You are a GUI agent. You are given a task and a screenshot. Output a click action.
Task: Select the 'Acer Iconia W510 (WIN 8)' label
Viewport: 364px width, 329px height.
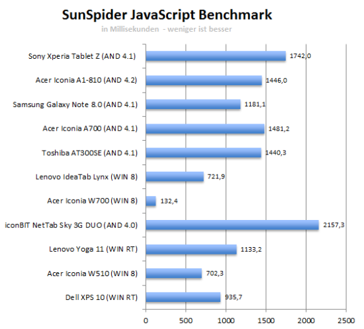pyautogui.click(x=93, y=274)
